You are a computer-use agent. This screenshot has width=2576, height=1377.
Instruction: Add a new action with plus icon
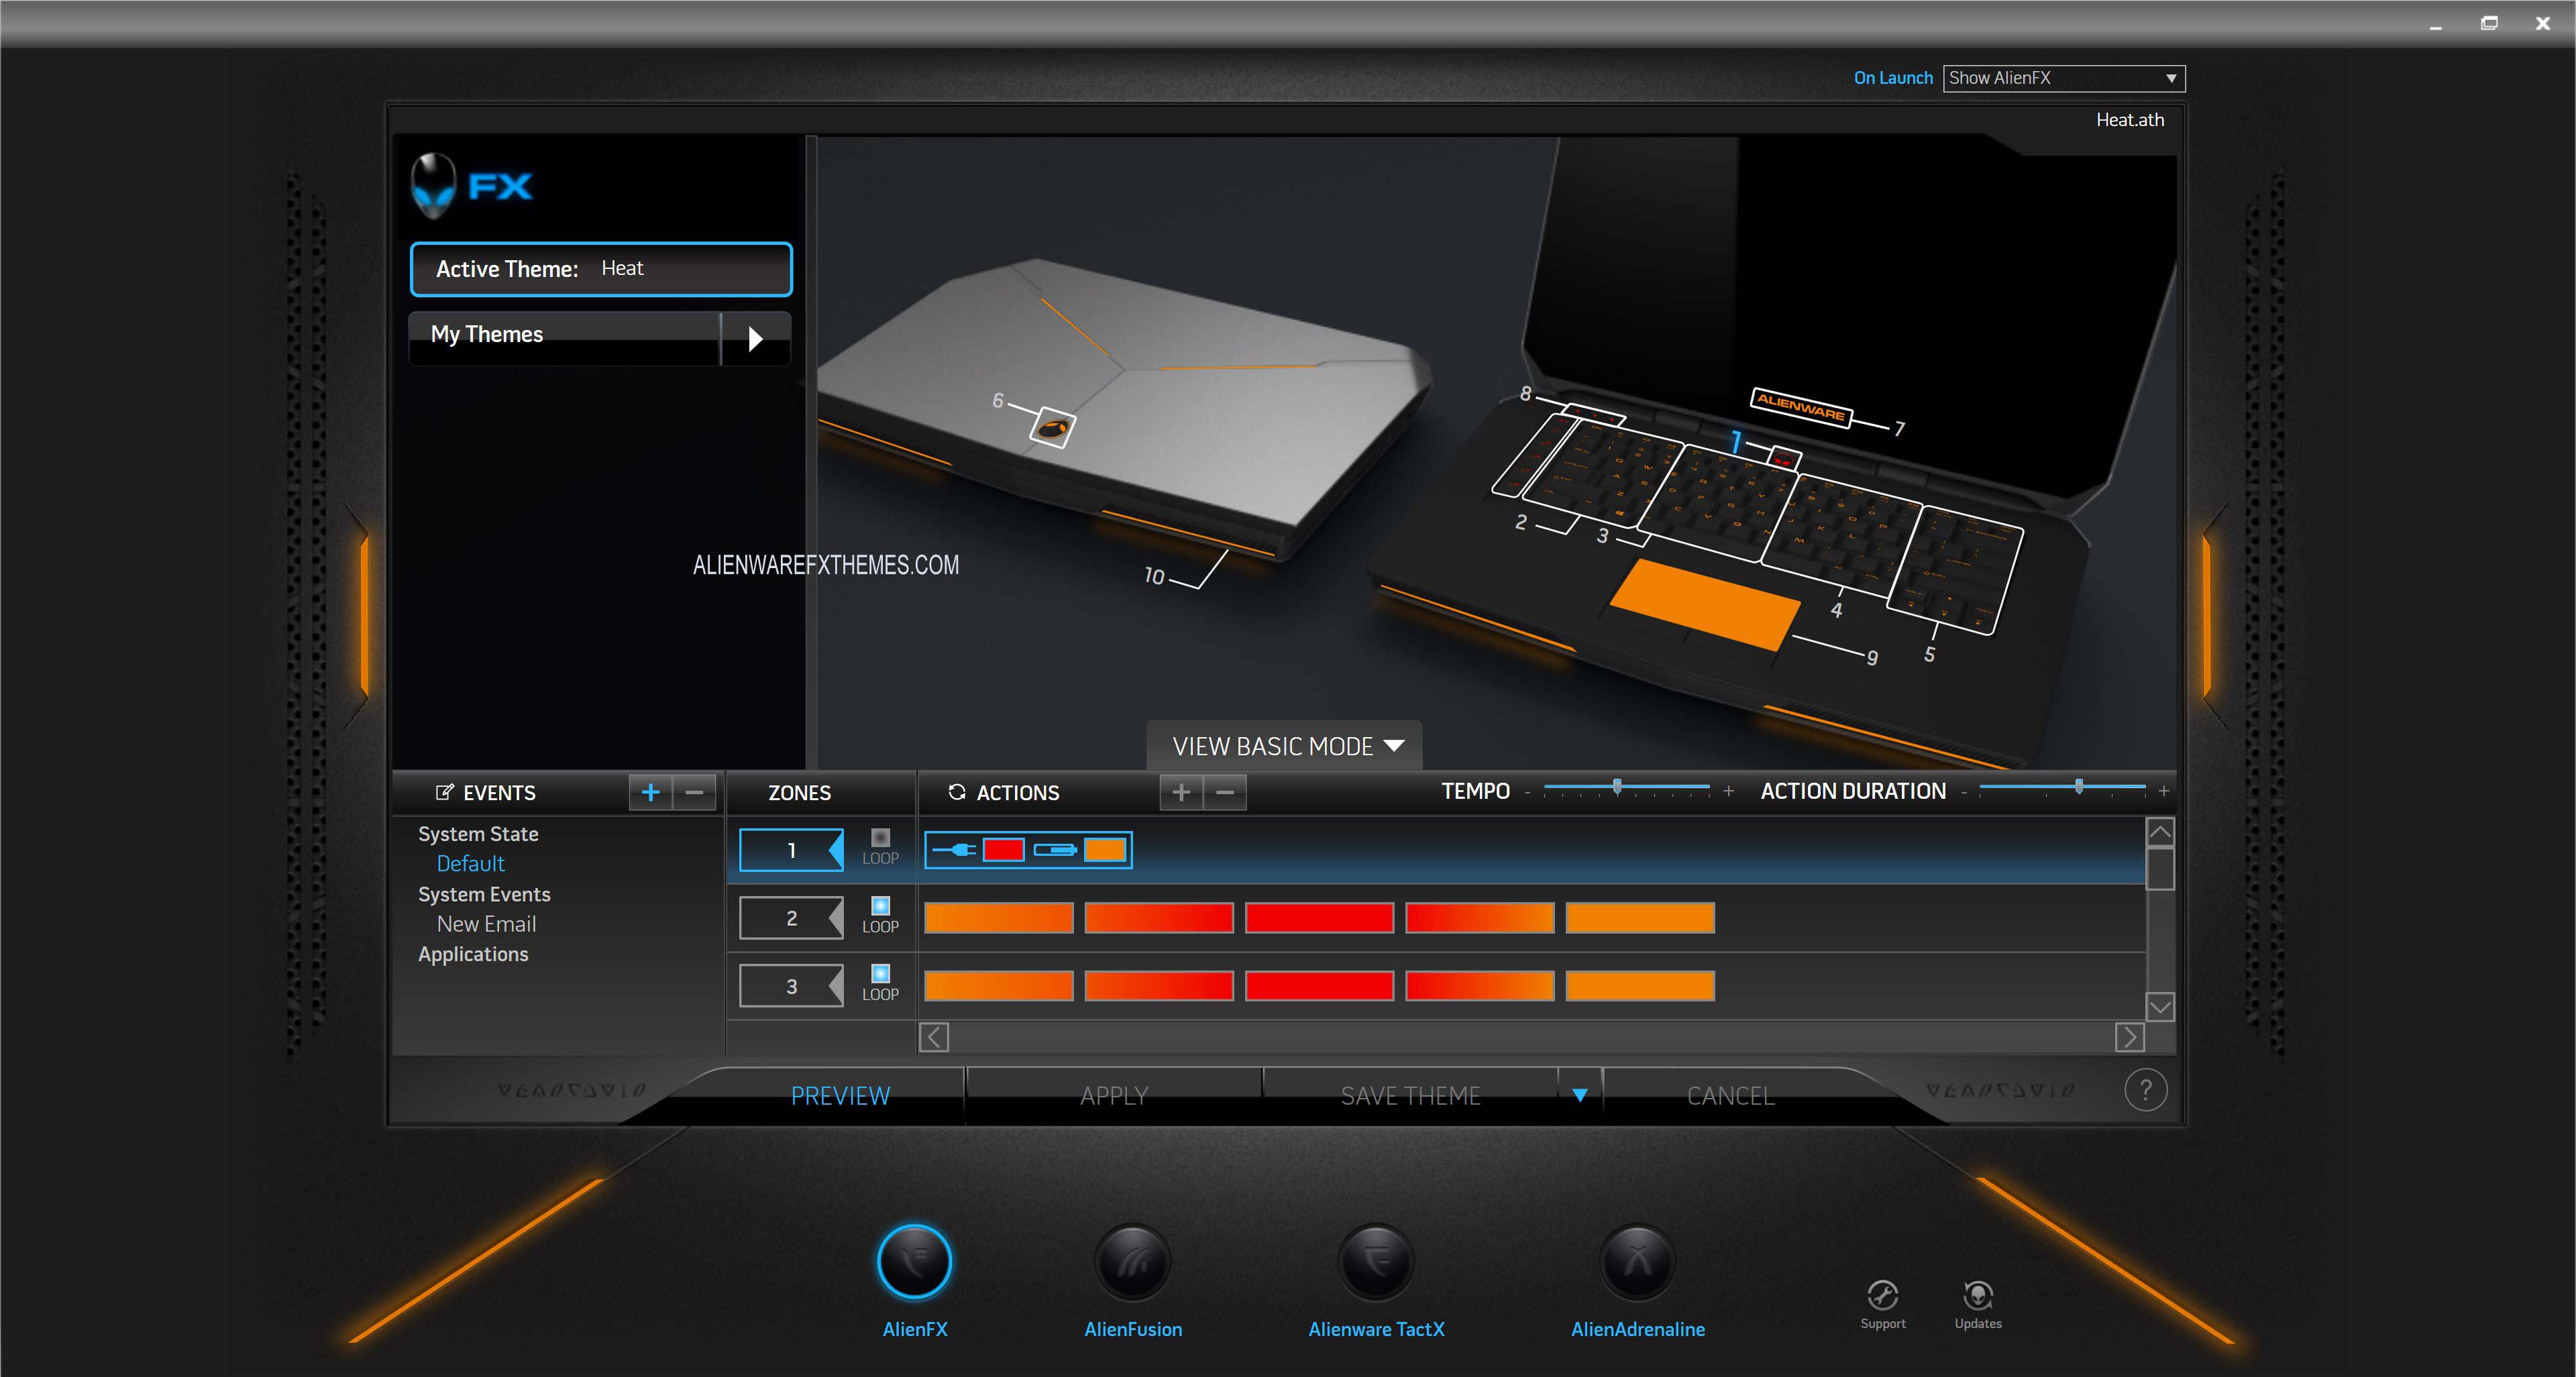click(x=1181, y=792)
